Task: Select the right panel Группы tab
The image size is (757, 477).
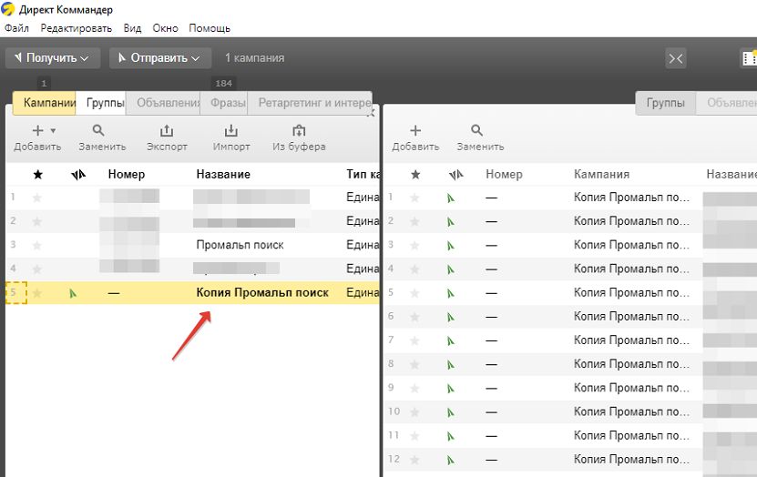Action: tap(665, 103)
